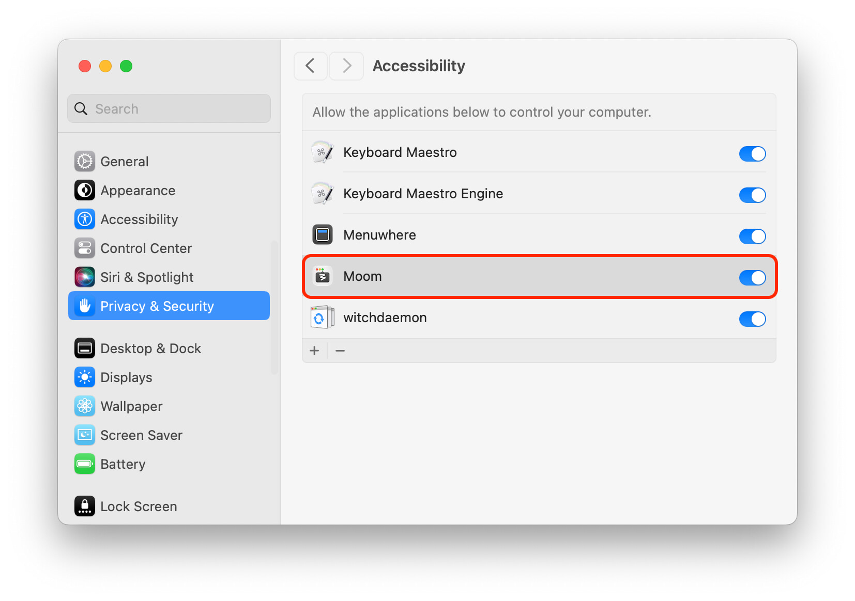Open Displays settings pane
Viewport: 855px width, 601px height.
pyautogui.click(x=126, y=377)
